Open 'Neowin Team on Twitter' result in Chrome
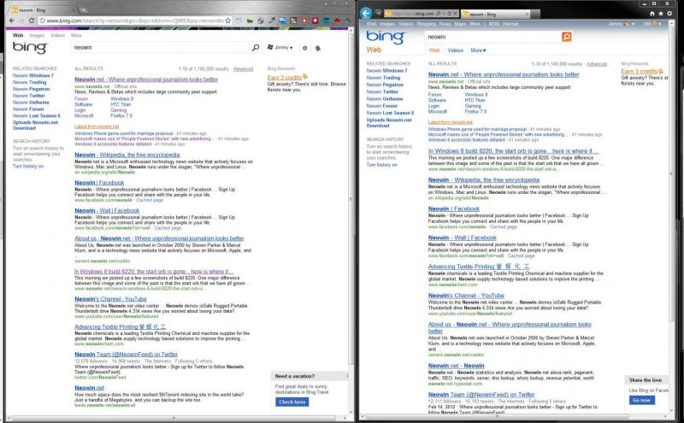The height and width of the screenshot is (423, 684). pos(126,355)
